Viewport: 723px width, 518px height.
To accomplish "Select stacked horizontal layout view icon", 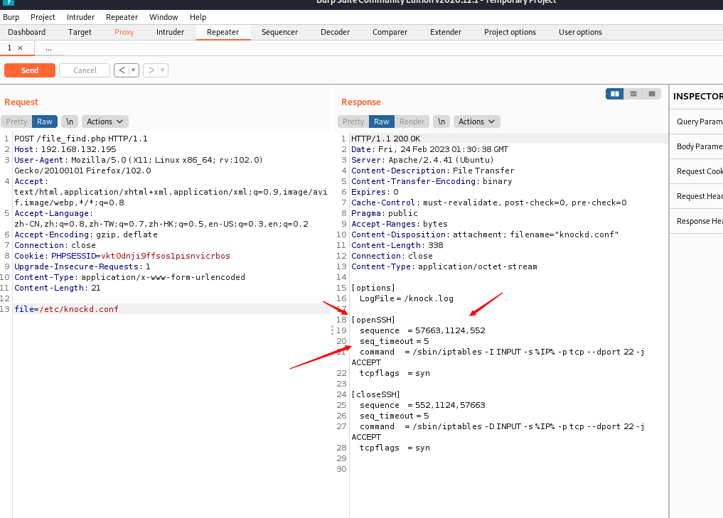I will [633, 94].
